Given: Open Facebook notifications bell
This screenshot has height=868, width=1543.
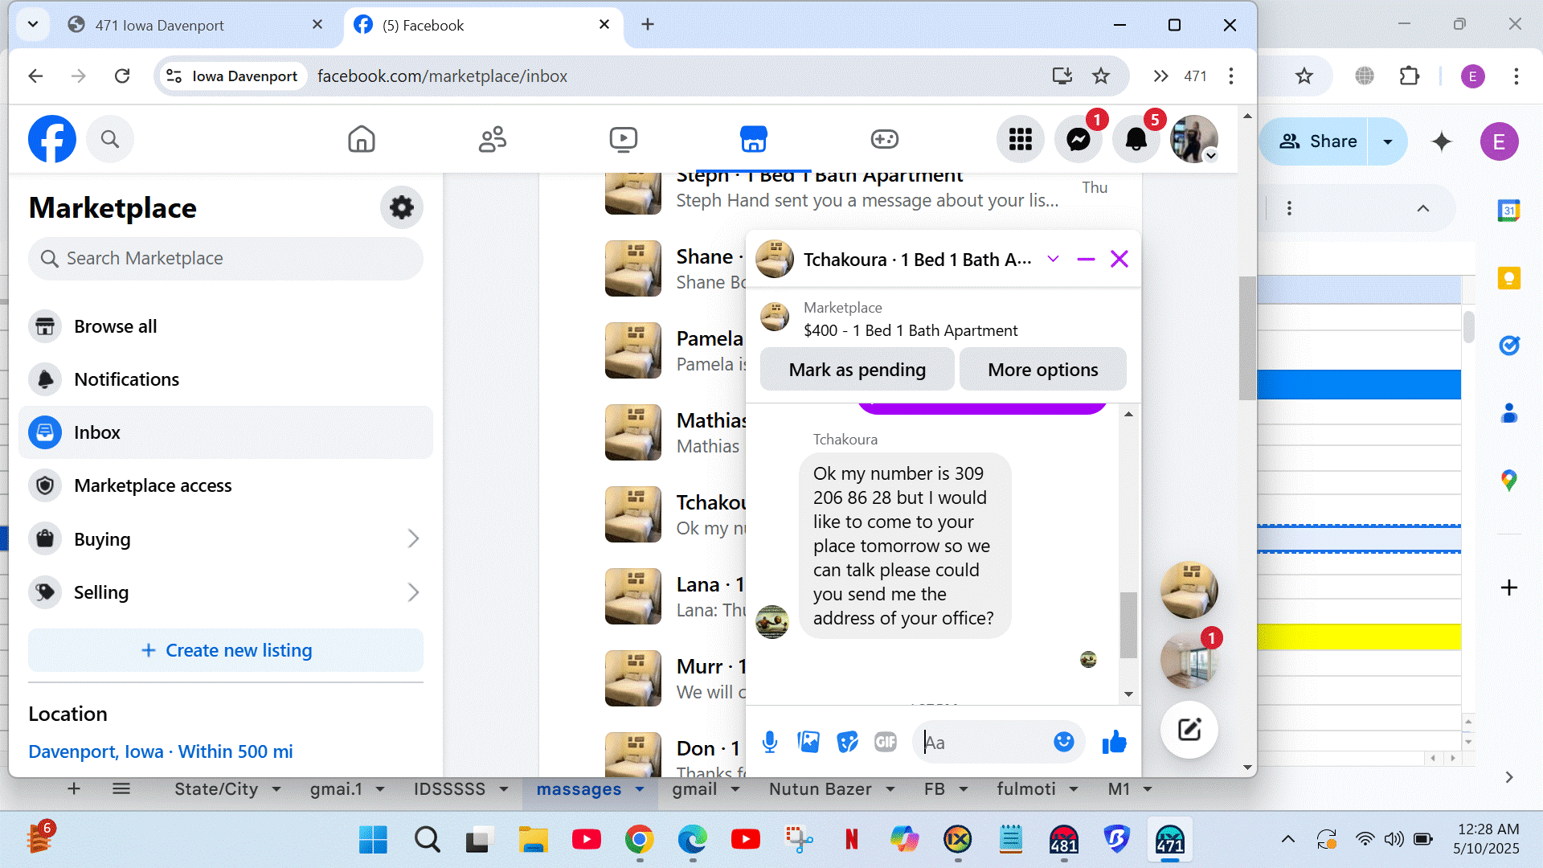Looking at the screenshot, I should [1136, 140].
